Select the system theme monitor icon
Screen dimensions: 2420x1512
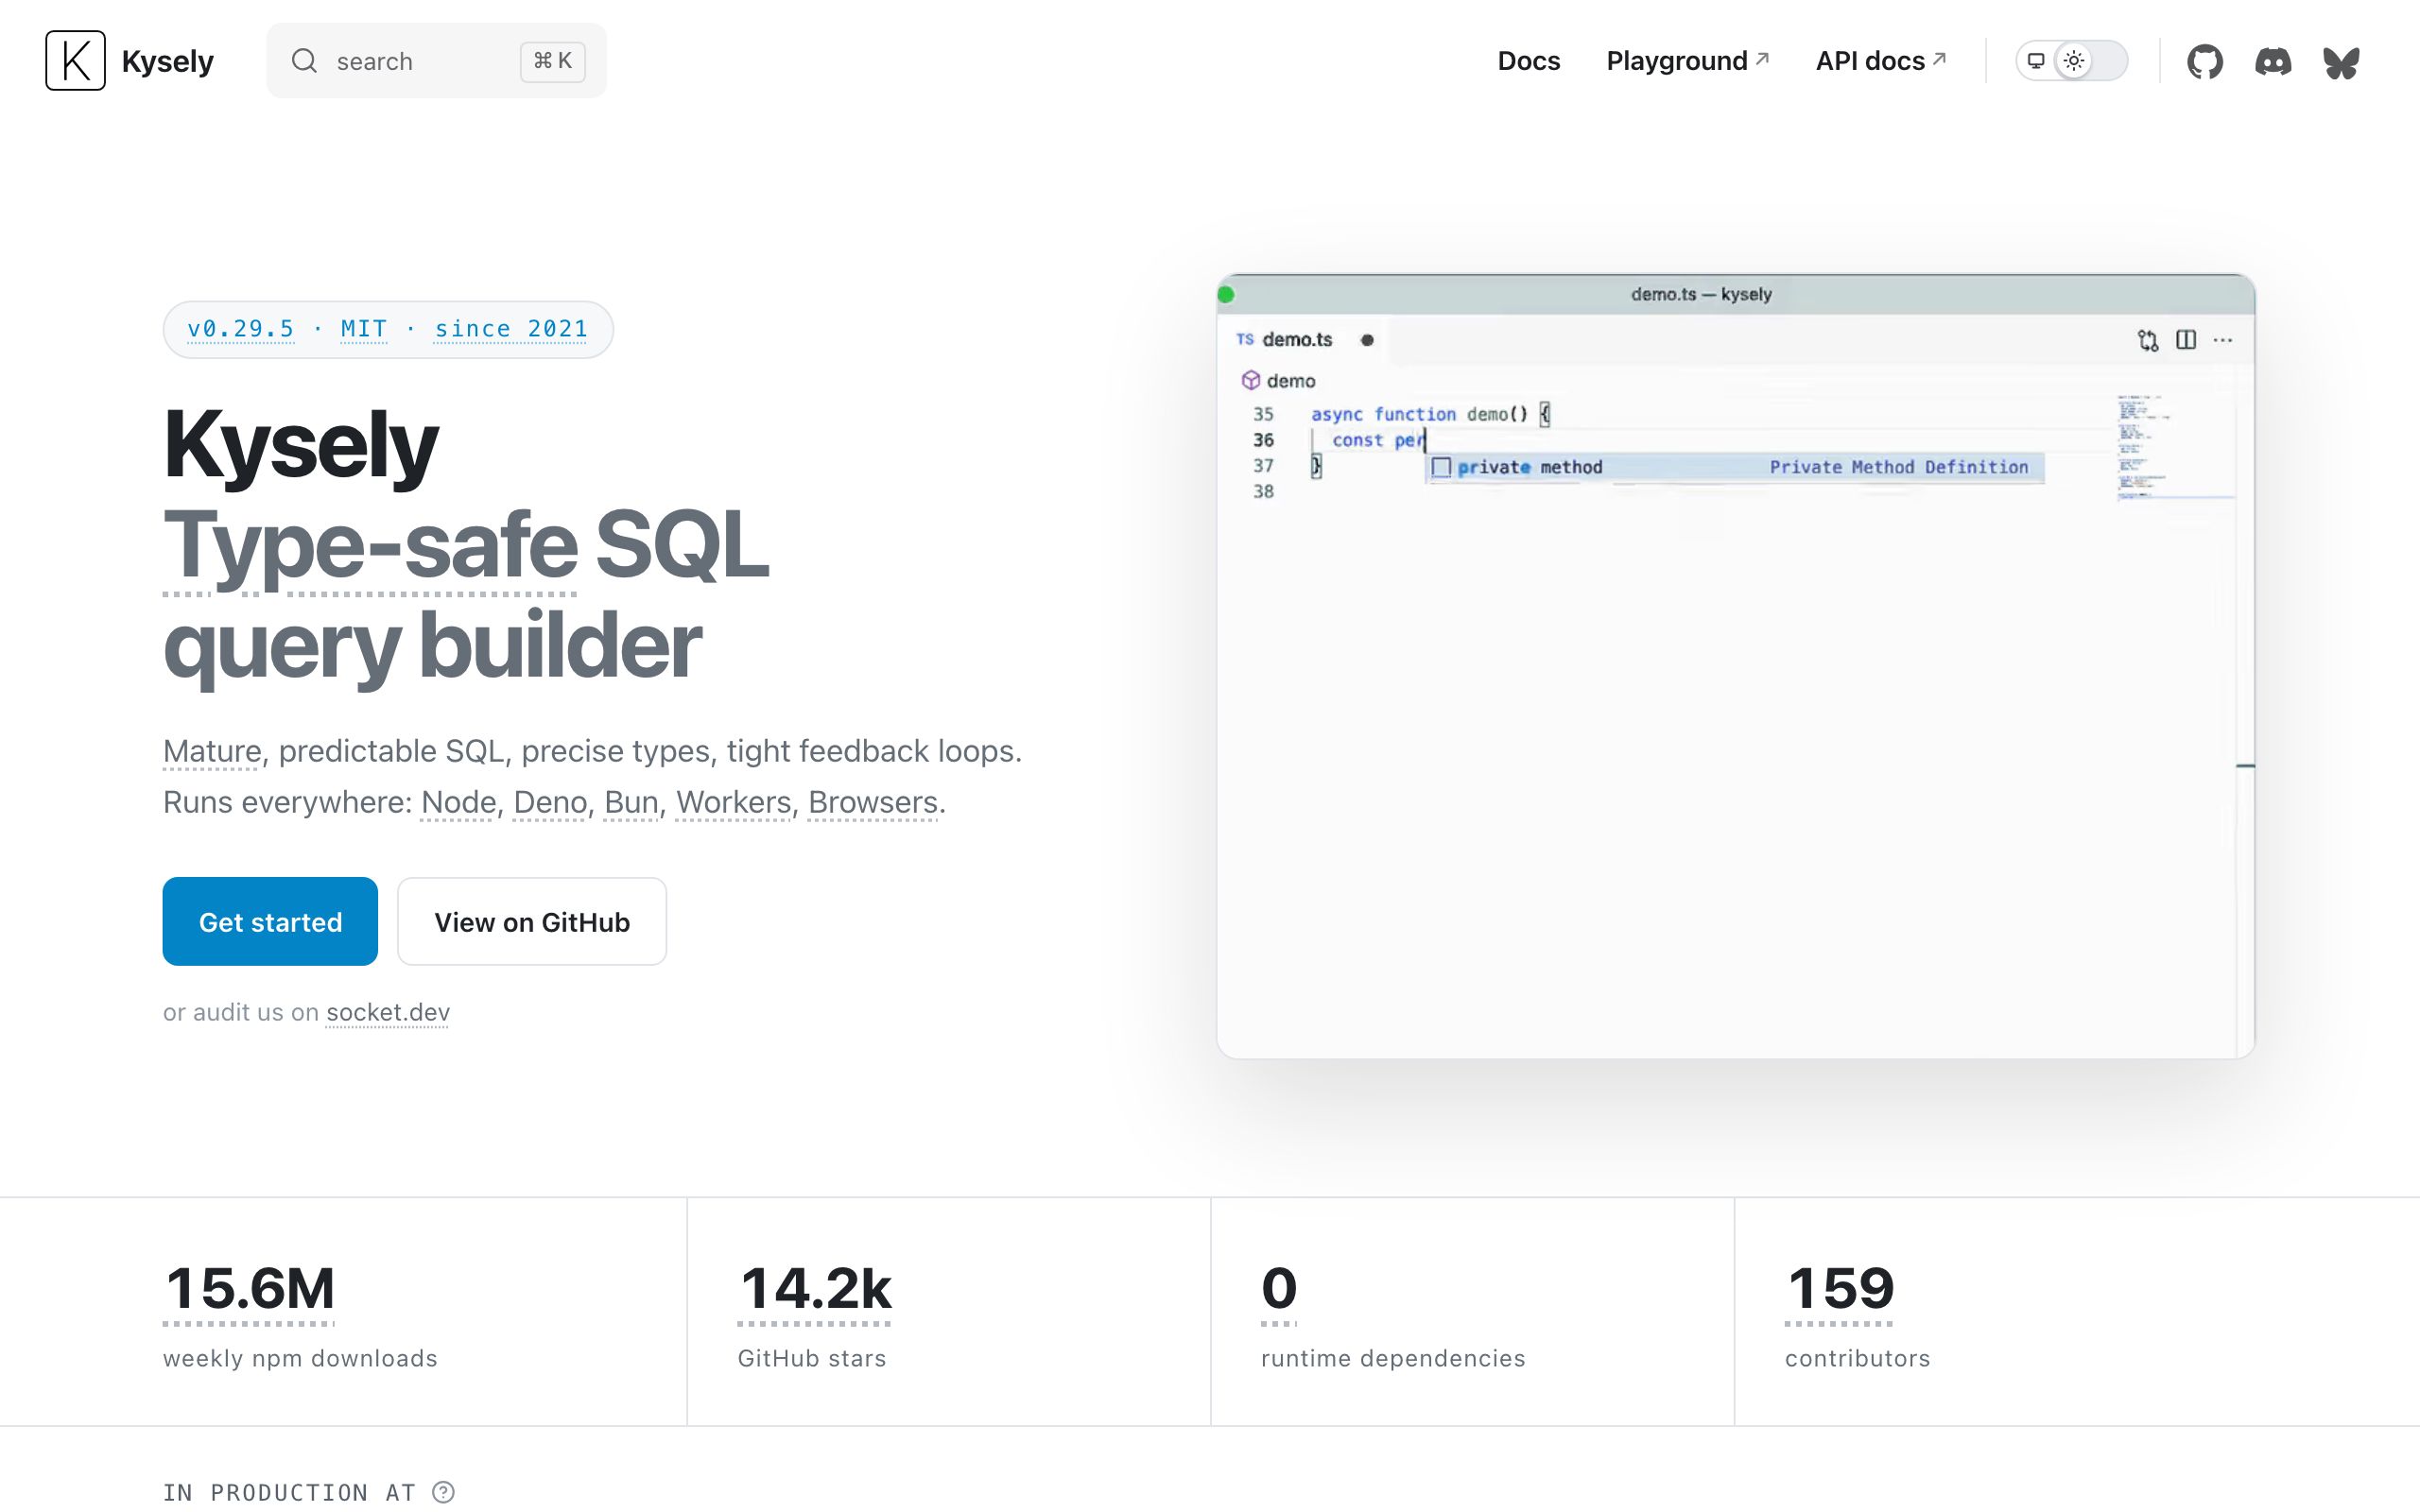click(x=2035, y=61)
